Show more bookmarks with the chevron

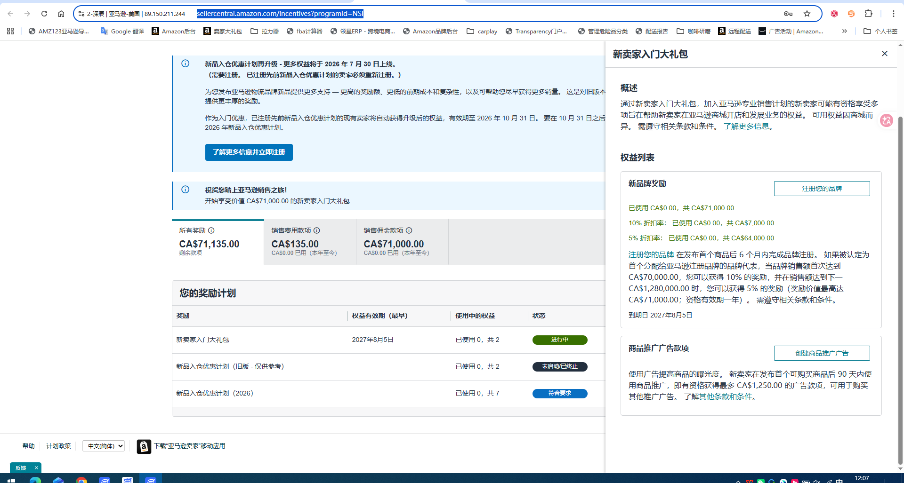point(845,31)
